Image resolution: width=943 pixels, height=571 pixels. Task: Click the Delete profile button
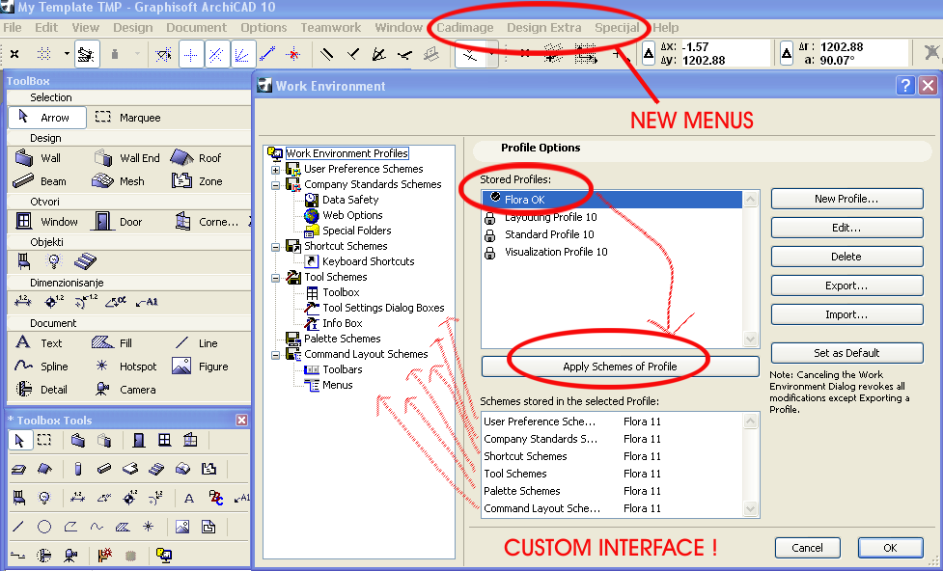[x=846, y=257]
